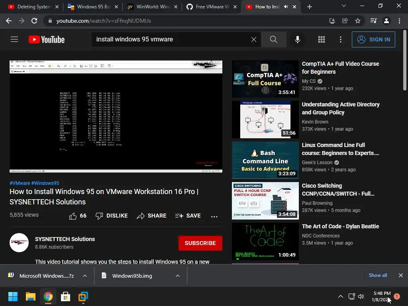Share this page via address bar icon

pos(345,21)
